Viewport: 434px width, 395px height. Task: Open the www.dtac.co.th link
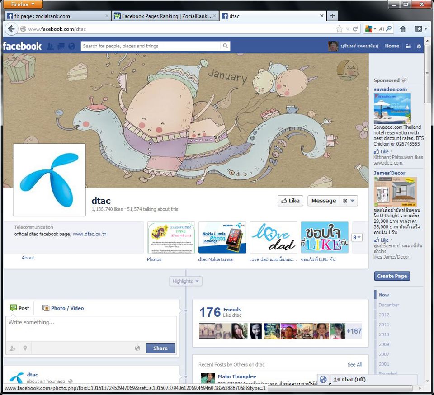[90, 234]
